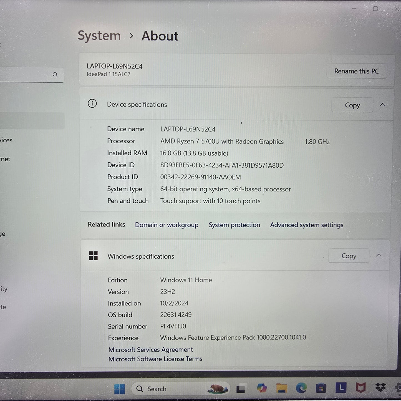
Task: Click the 16.0 GB installed RAM value
Action: point(194,153)
